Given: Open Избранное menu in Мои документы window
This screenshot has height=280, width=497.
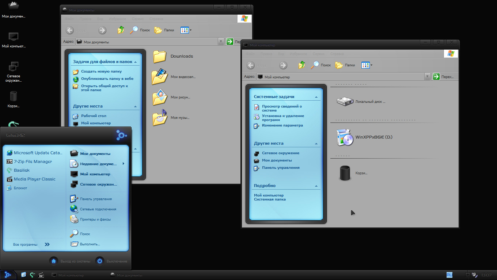Looking at the screenshot, I should tap(117, 19).
